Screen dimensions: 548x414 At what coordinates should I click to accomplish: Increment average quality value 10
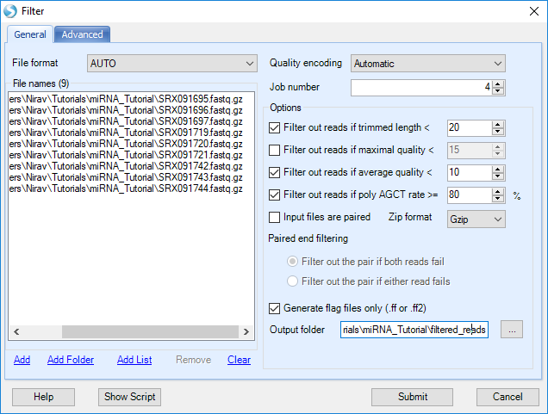(x=498, y=169)
